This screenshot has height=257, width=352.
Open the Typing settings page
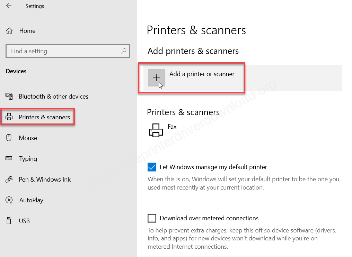click(x=28, y=159)
